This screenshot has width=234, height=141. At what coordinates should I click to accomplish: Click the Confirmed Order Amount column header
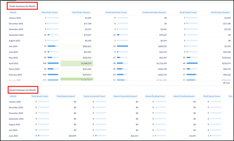click(154, 13)
